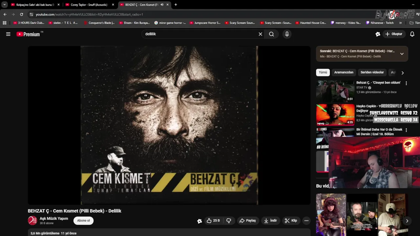Clear the search box with X icon

(261, 34)
